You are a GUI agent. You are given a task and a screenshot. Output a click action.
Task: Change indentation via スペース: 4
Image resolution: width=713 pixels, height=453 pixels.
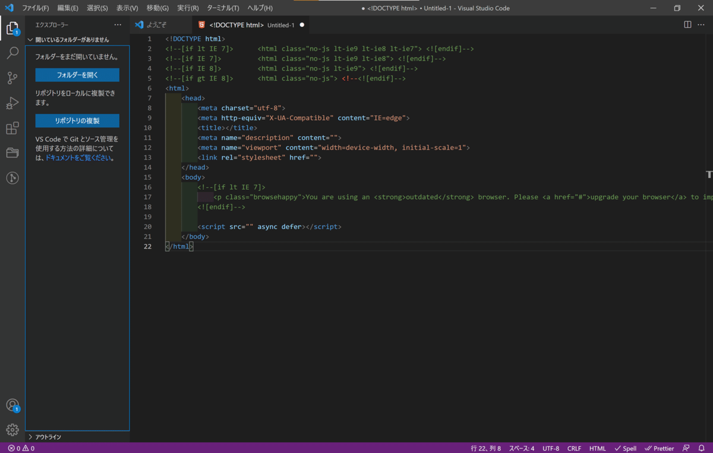522,448
